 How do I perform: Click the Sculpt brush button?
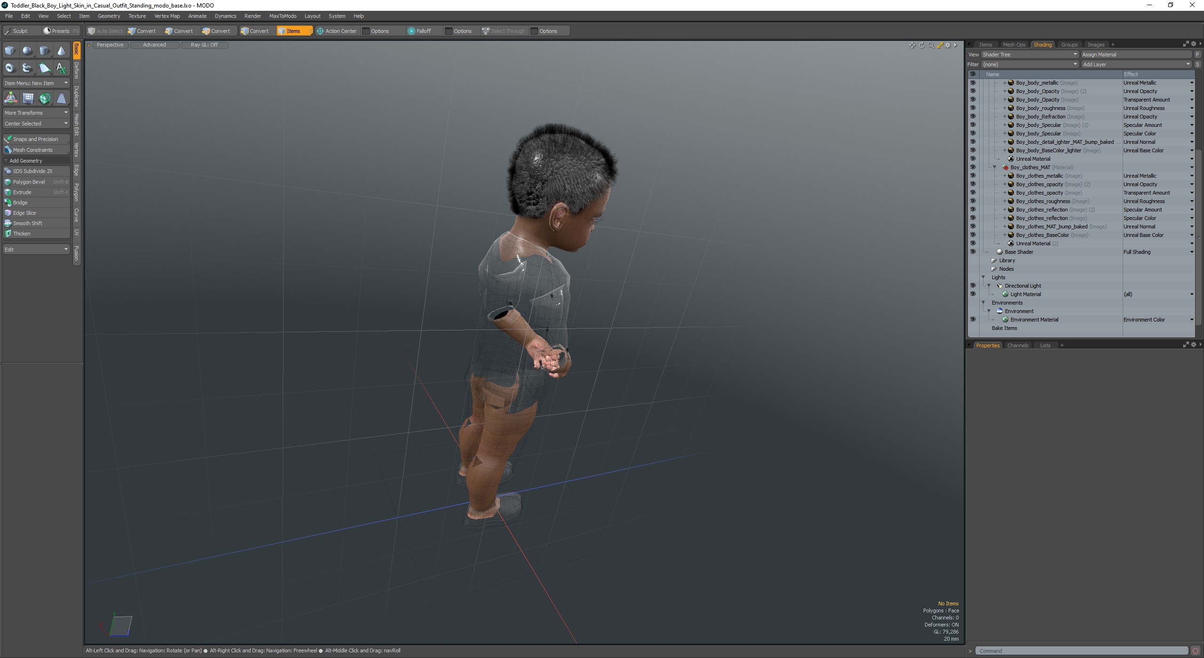coord(21,31)
